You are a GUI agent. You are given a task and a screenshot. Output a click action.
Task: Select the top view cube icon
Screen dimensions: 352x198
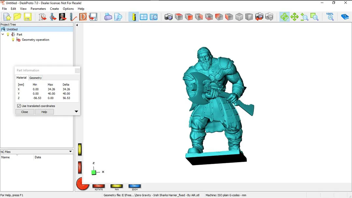click(179, 17)
